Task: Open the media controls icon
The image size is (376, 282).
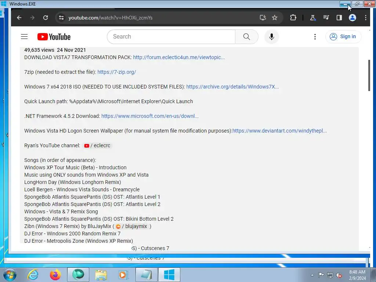Action: coord(326,18)
